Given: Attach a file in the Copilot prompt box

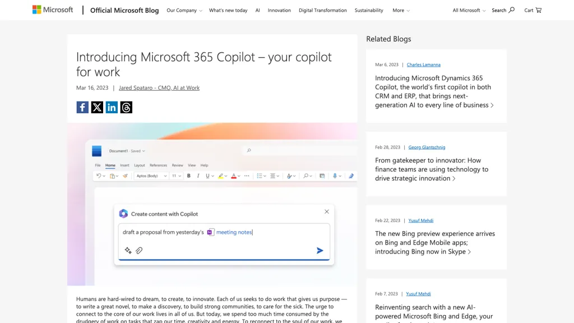Looking at the screenshot, I should (x=139, y=251).
